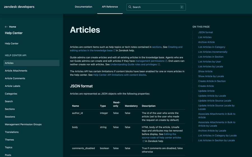Jump to List Articles in Category
Screen dimensions: 252x157
(x=212, y=47)
